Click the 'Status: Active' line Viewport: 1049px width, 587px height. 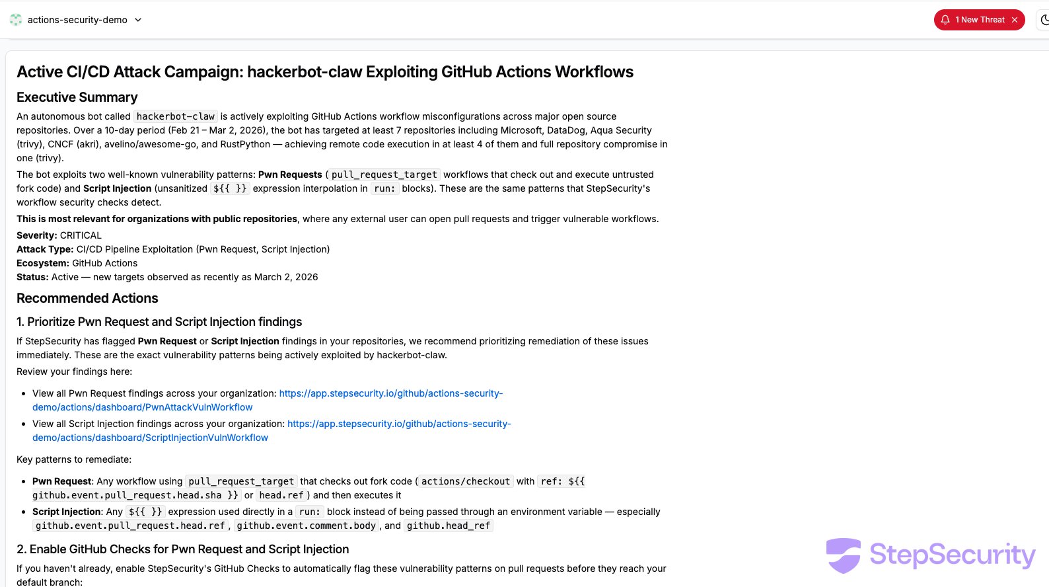[x=167, y=277]
